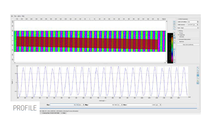Select the Primary filtering radio button
This screenshot has height=131, width=211.
tap(178, 33)
